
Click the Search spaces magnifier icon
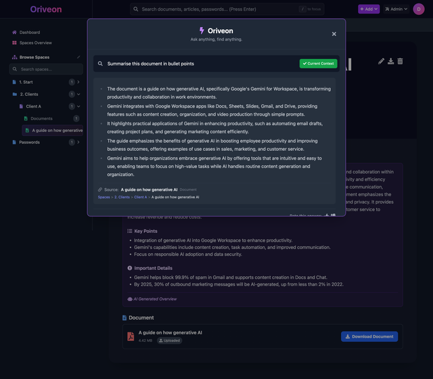[15, 69]
